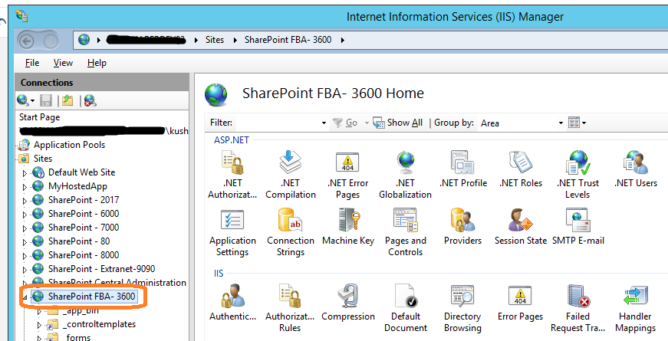Open Default Document feature
The height and width of the screenshot is (341, 668).
(x=405, y=308)
